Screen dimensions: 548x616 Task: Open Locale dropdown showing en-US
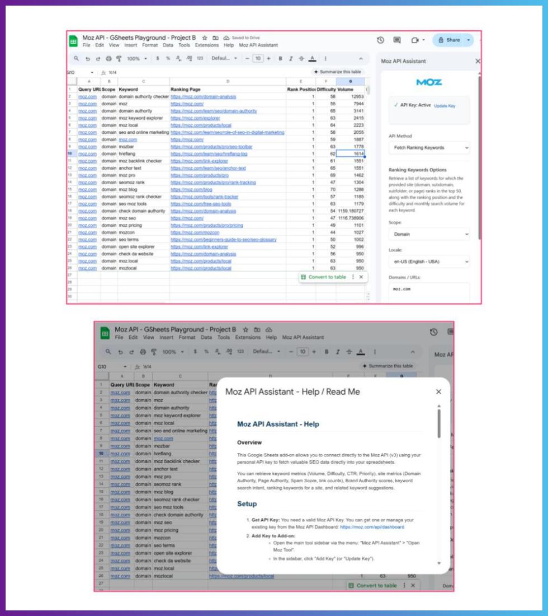[429, 262]
